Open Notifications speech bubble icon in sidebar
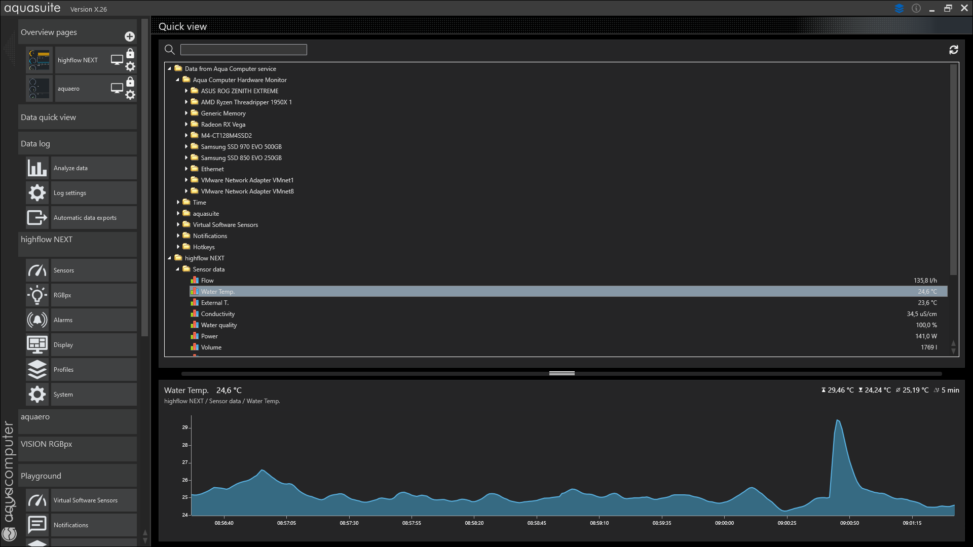 [37, 525]
